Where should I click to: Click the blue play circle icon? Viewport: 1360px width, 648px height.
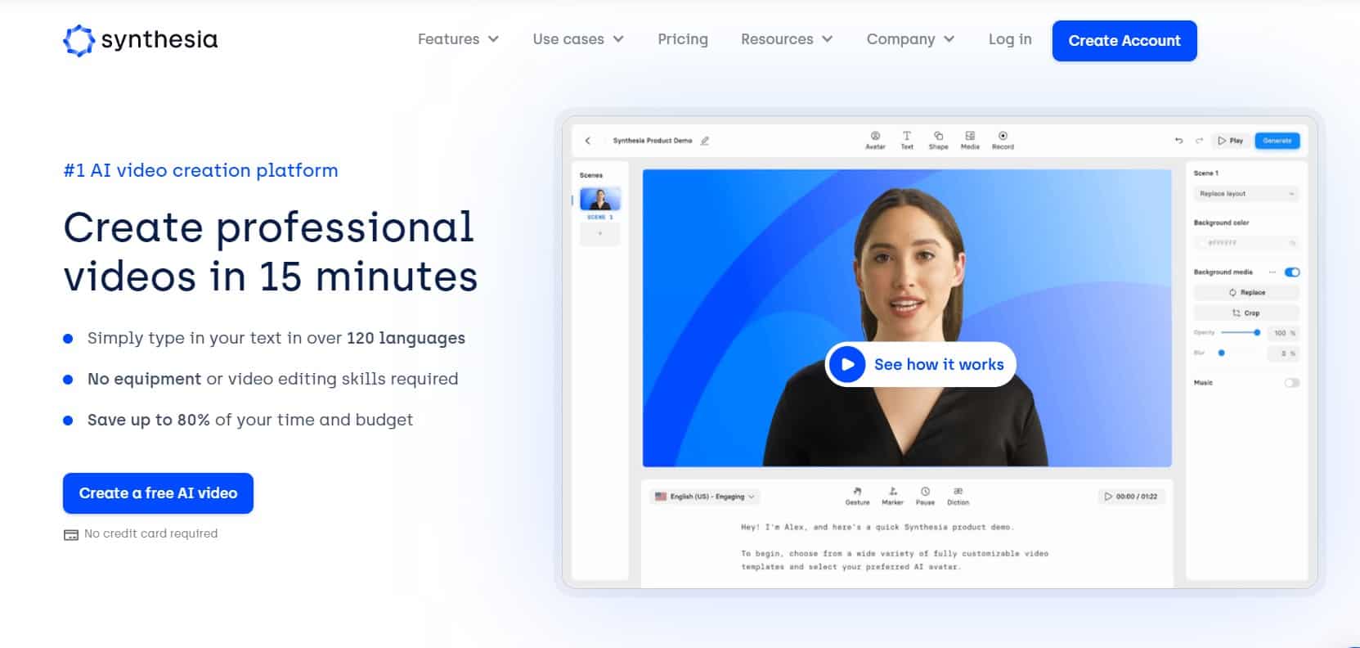(847, 364)
